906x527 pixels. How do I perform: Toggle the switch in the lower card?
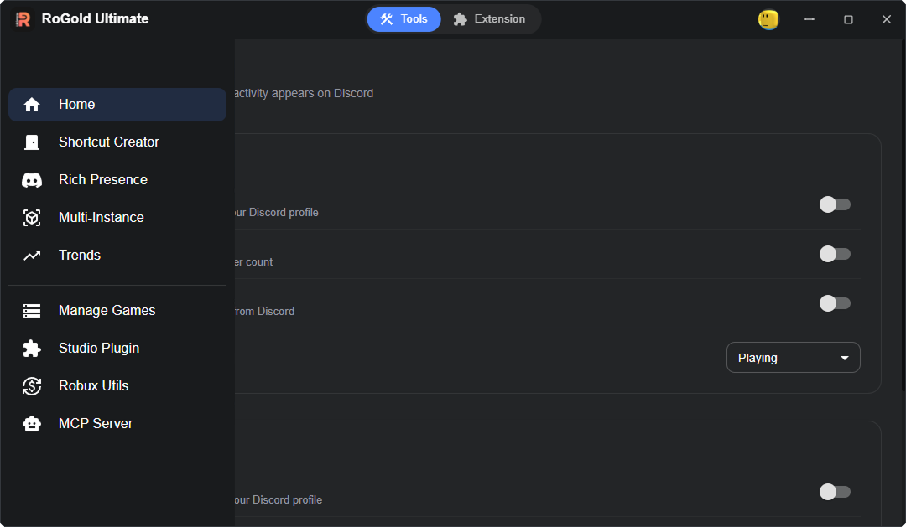click(835, 492)
